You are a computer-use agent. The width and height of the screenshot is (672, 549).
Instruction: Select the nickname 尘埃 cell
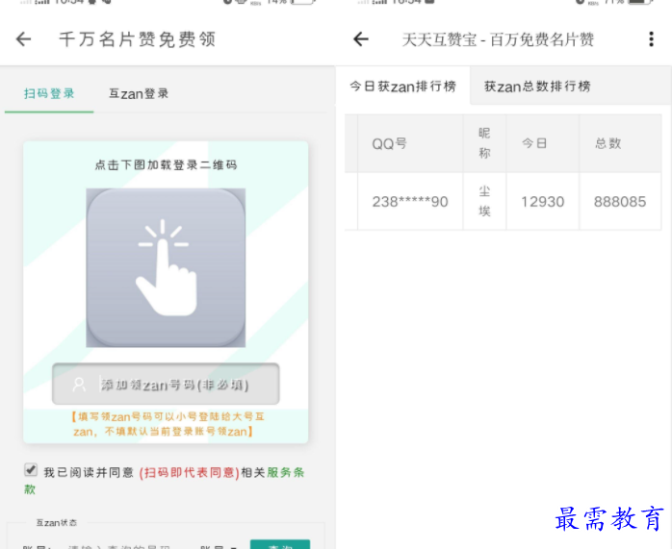[484, 202]
